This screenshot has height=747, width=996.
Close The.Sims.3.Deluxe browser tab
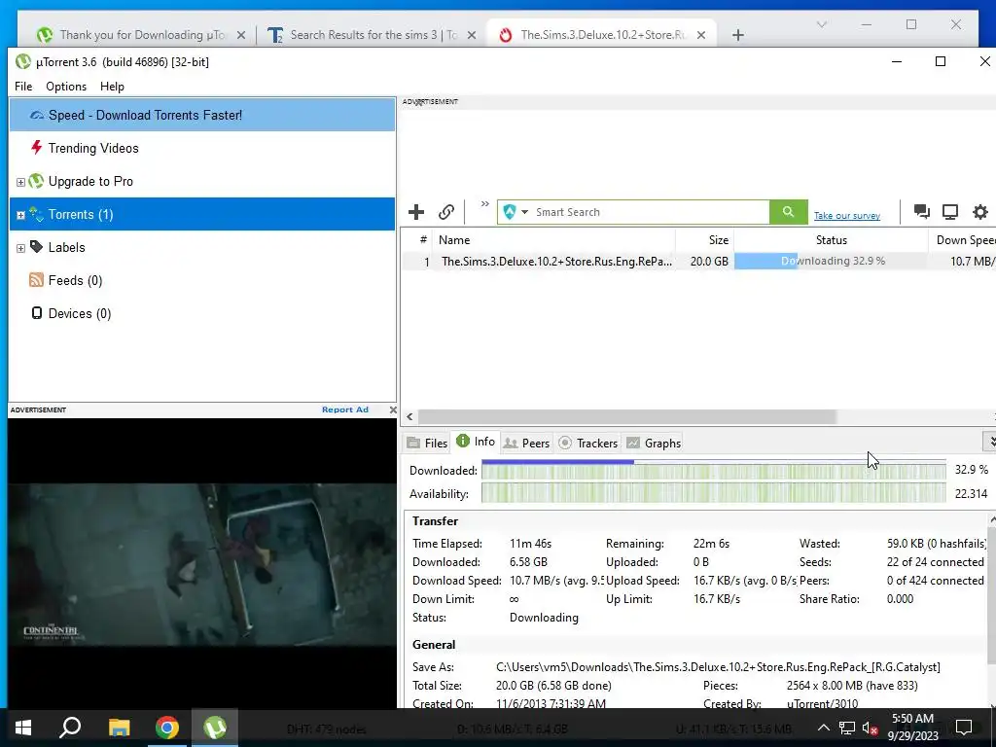coord(700,36)
